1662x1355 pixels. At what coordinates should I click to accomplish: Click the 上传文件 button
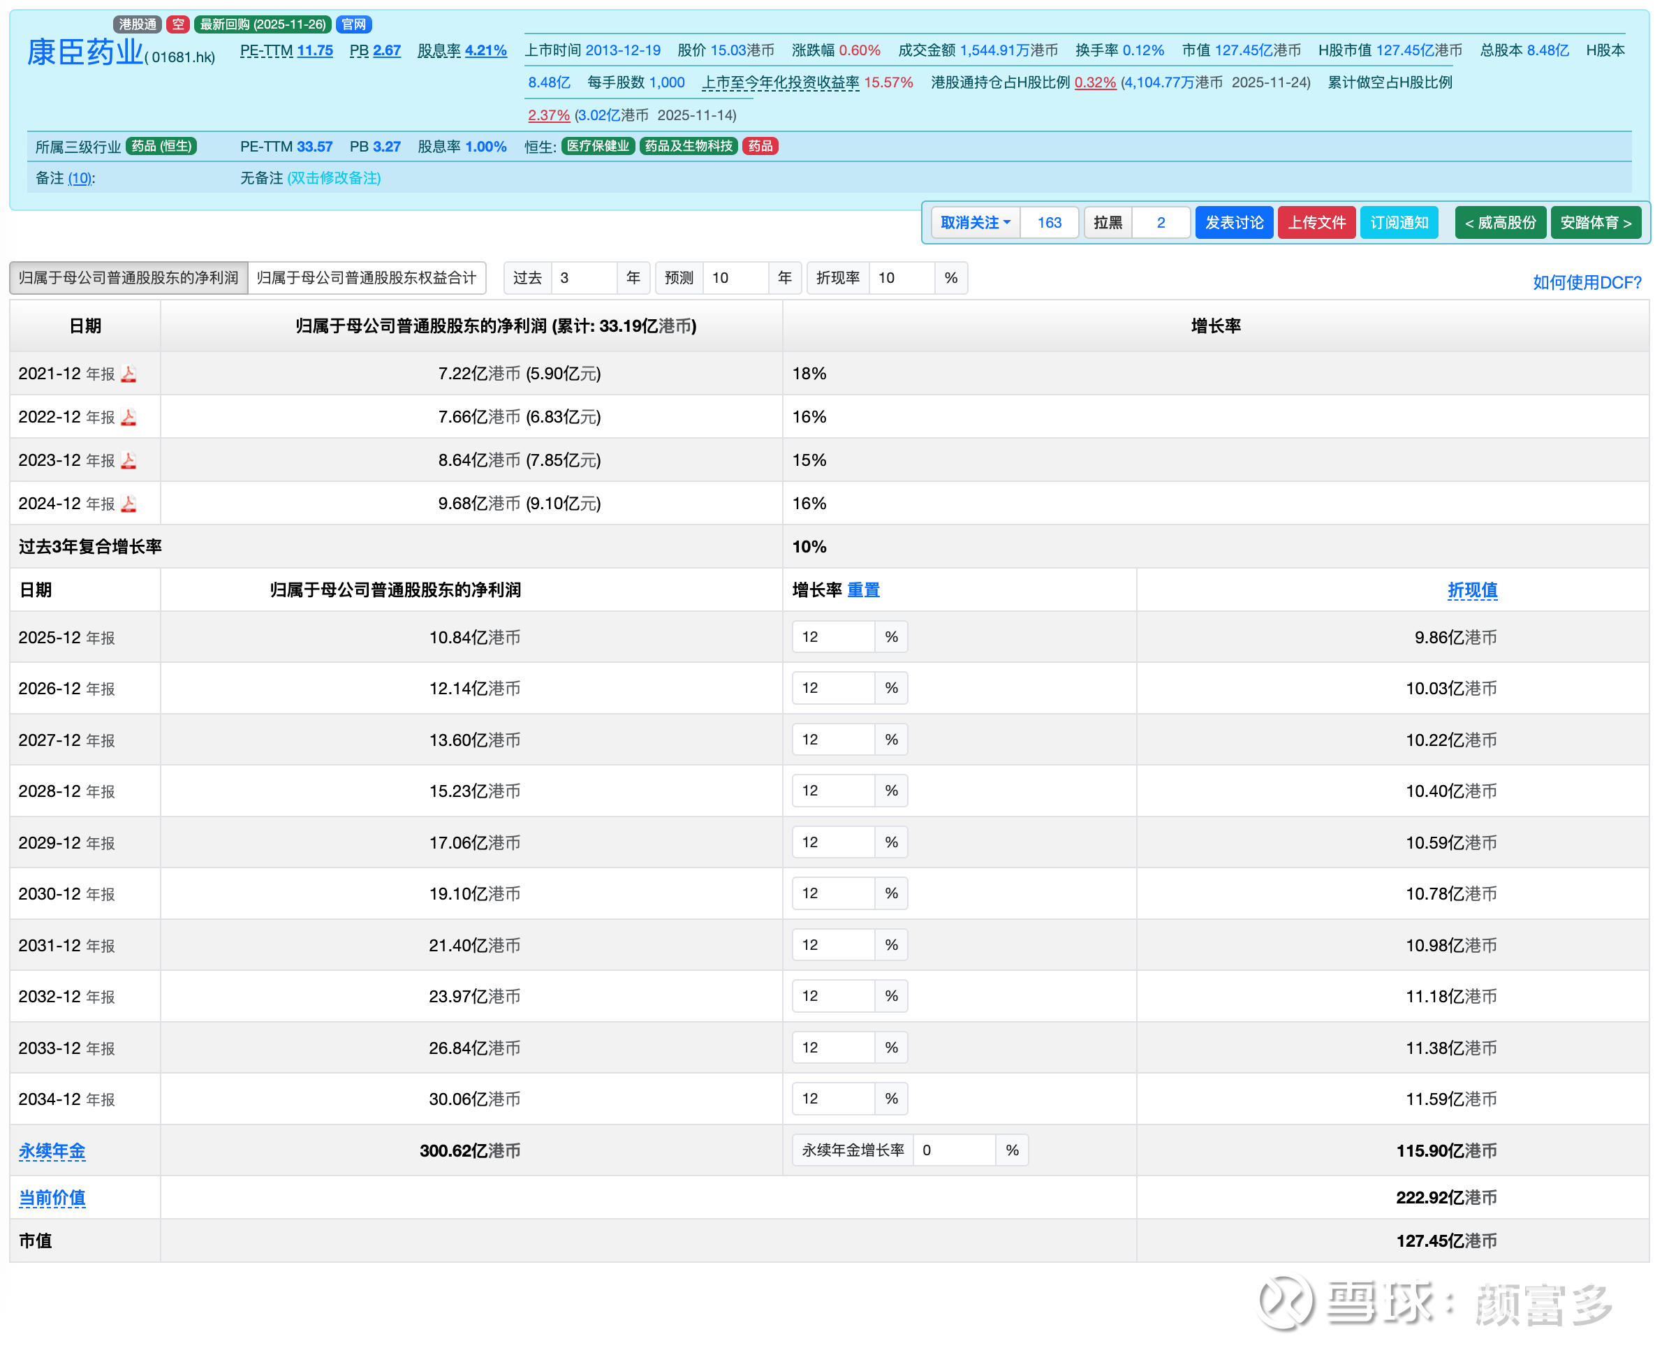click(x=1316, y=222)
